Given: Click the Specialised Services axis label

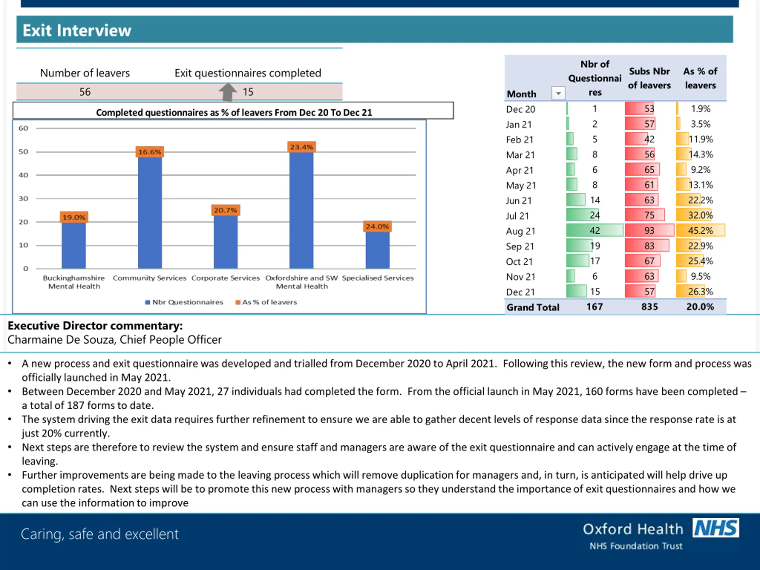Looking at the screenshot, I should [378, 278].
